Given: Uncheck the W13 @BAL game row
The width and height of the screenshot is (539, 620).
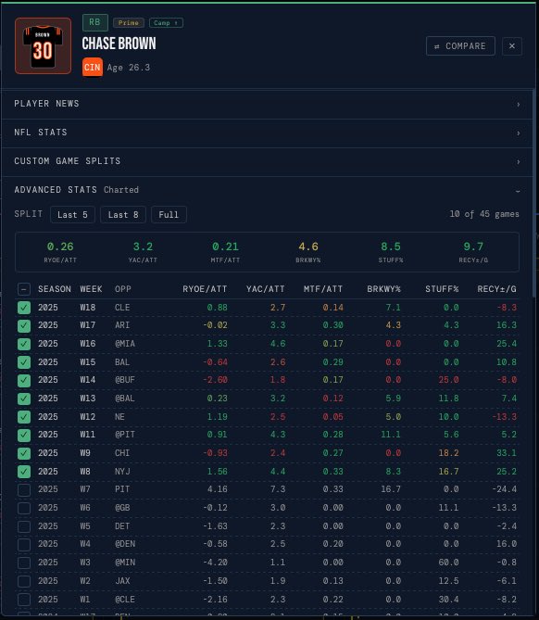Looking at the screenshot, I should click(x=24, y=399).
